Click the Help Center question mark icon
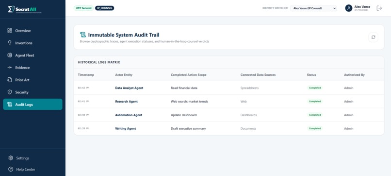This screenshot has height=176, width=391. (11, 169)
